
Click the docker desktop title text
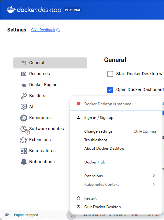[x=39, y=10]
